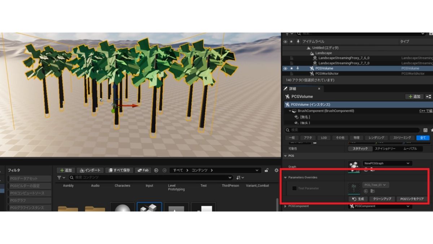Viewport: 433px width, 244px height.
Task: Click the Level Prototyping folder label
Action: pyautogui.click(x=176, y=187)
